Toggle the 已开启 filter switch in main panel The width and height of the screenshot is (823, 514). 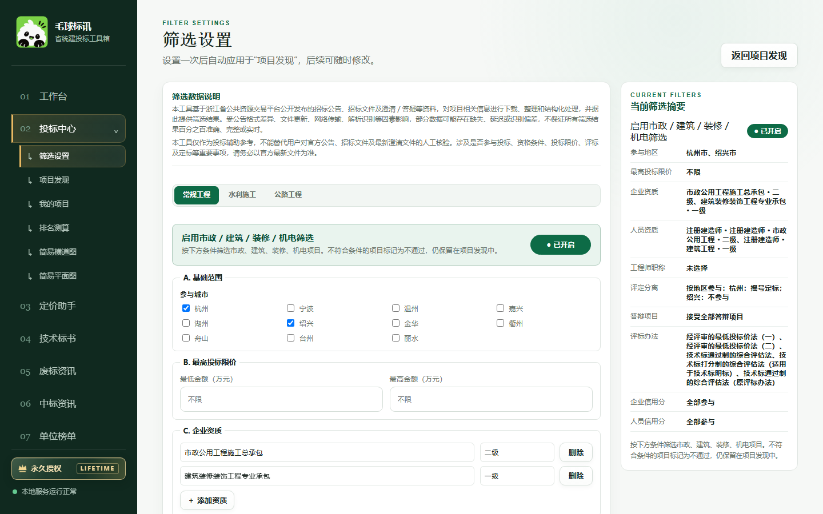pos(561,244)
